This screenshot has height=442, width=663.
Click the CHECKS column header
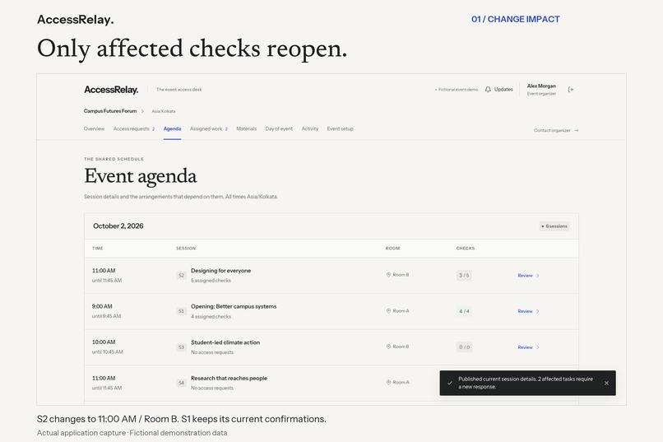[x=465, y=249]
